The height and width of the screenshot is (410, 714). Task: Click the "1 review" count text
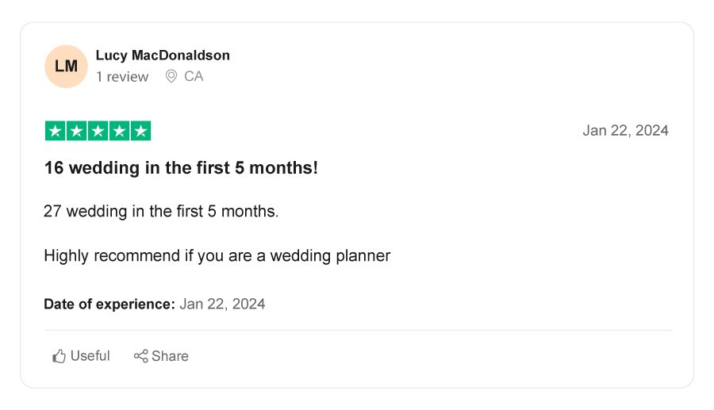pyautogui.click(x=122, y=77)
